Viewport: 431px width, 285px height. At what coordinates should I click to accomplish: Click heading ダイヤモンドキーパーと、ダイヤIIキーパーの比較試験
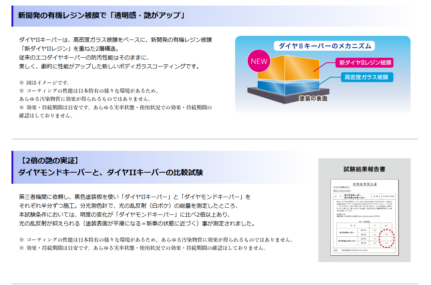click(110, 172)
